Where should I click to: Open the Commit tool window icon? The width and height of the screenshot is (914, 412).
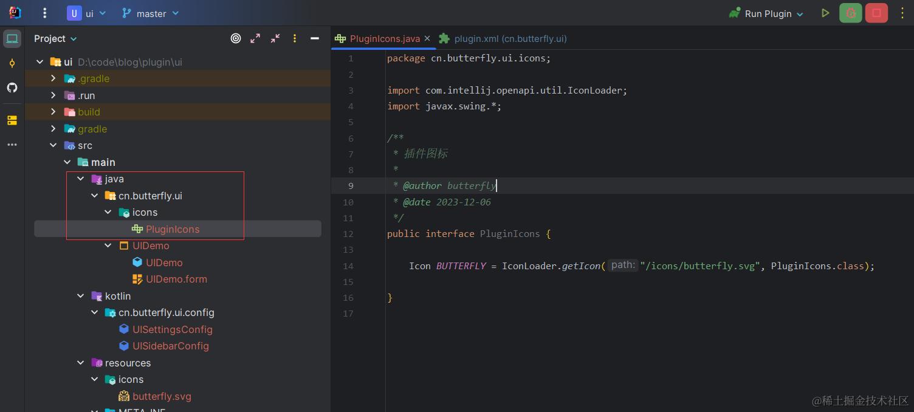[12, 63]
